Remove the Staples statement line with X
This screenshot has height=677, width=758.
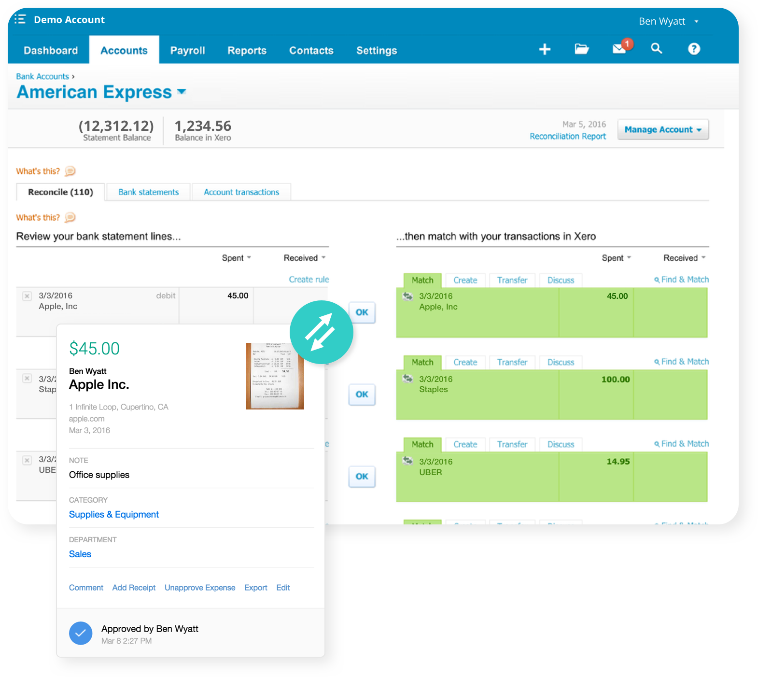tap(27, 378)
